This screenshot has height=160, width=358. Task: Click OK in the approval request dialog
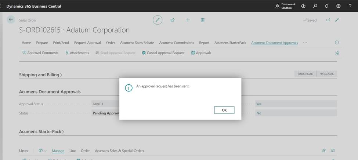(224, 110)
